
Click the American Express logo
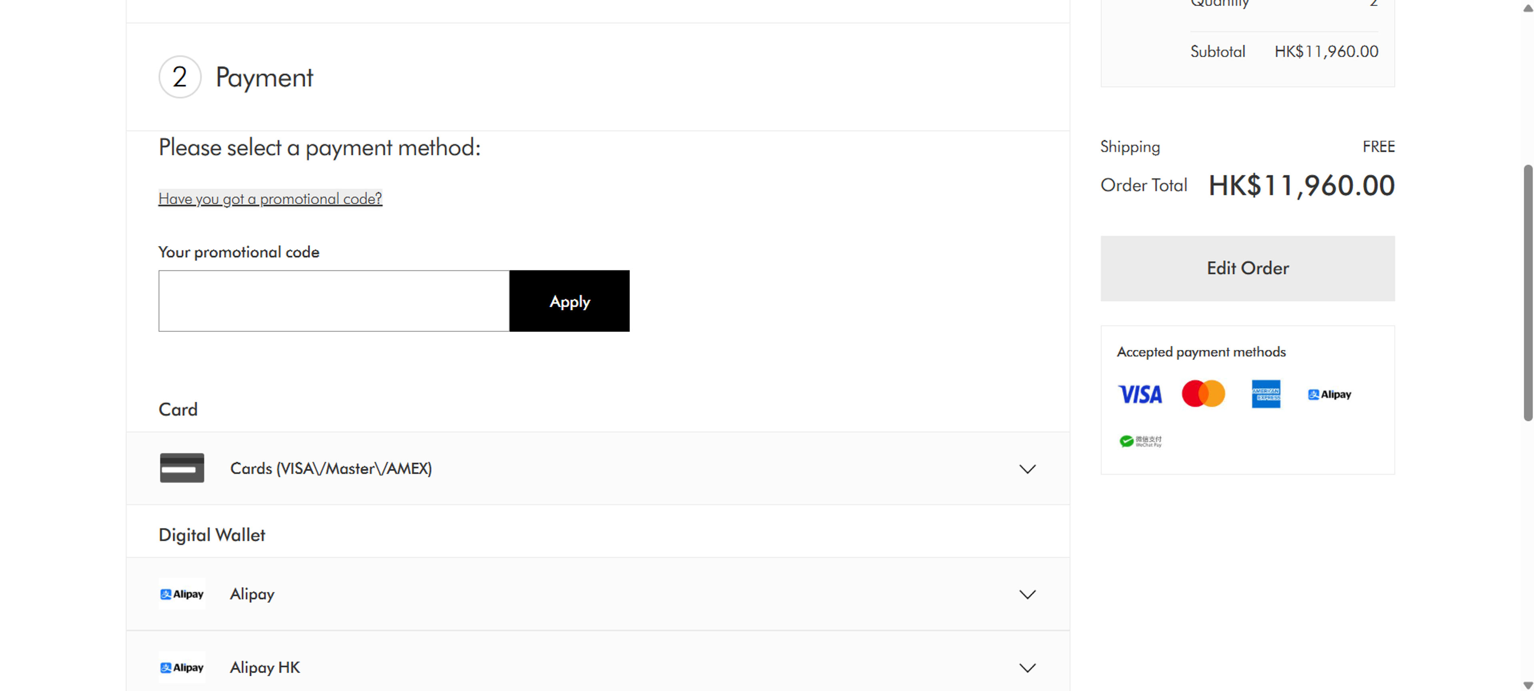(x=1266, y=394)
